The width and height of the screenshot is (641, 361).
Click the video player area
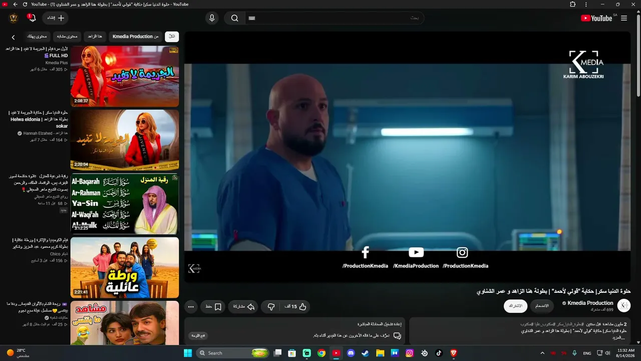407,156
